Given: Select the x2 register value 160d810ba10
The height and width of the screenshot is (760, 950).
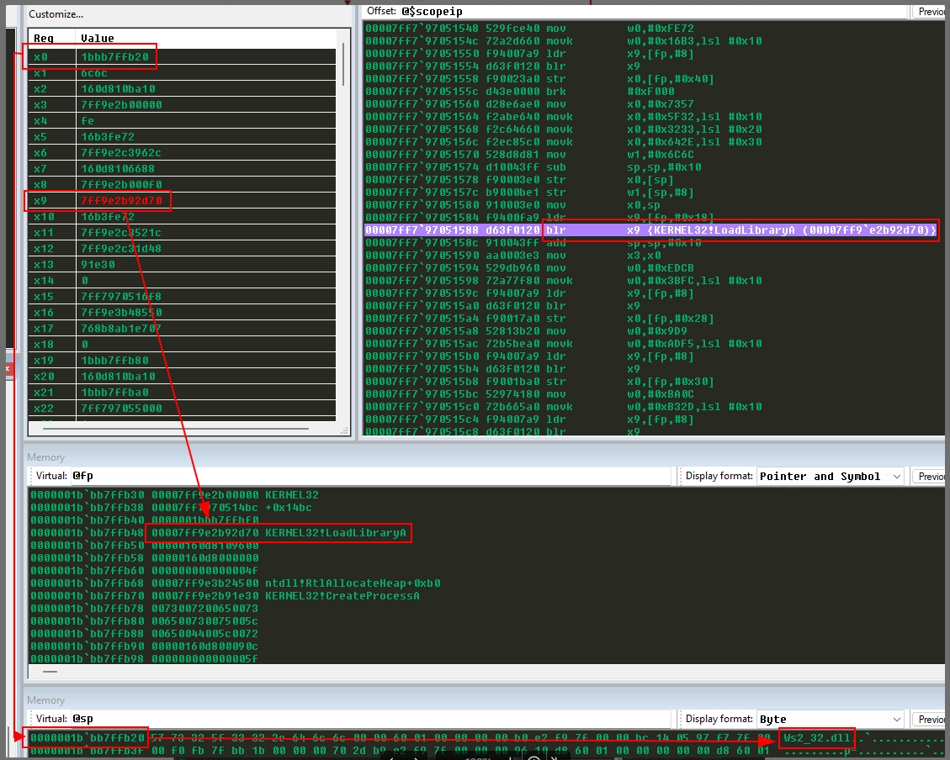Looking at the screenshot, I should pos(118,89).
